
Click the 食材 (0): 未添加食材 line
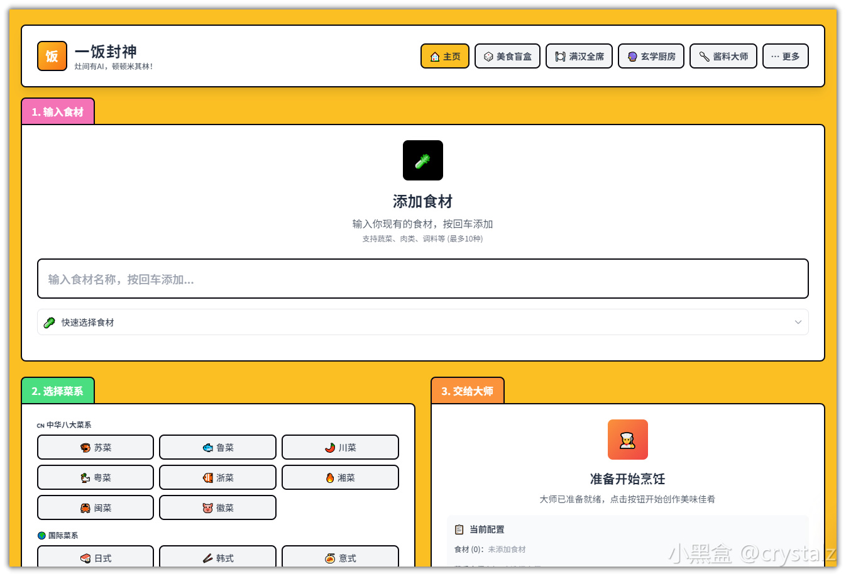490,550
